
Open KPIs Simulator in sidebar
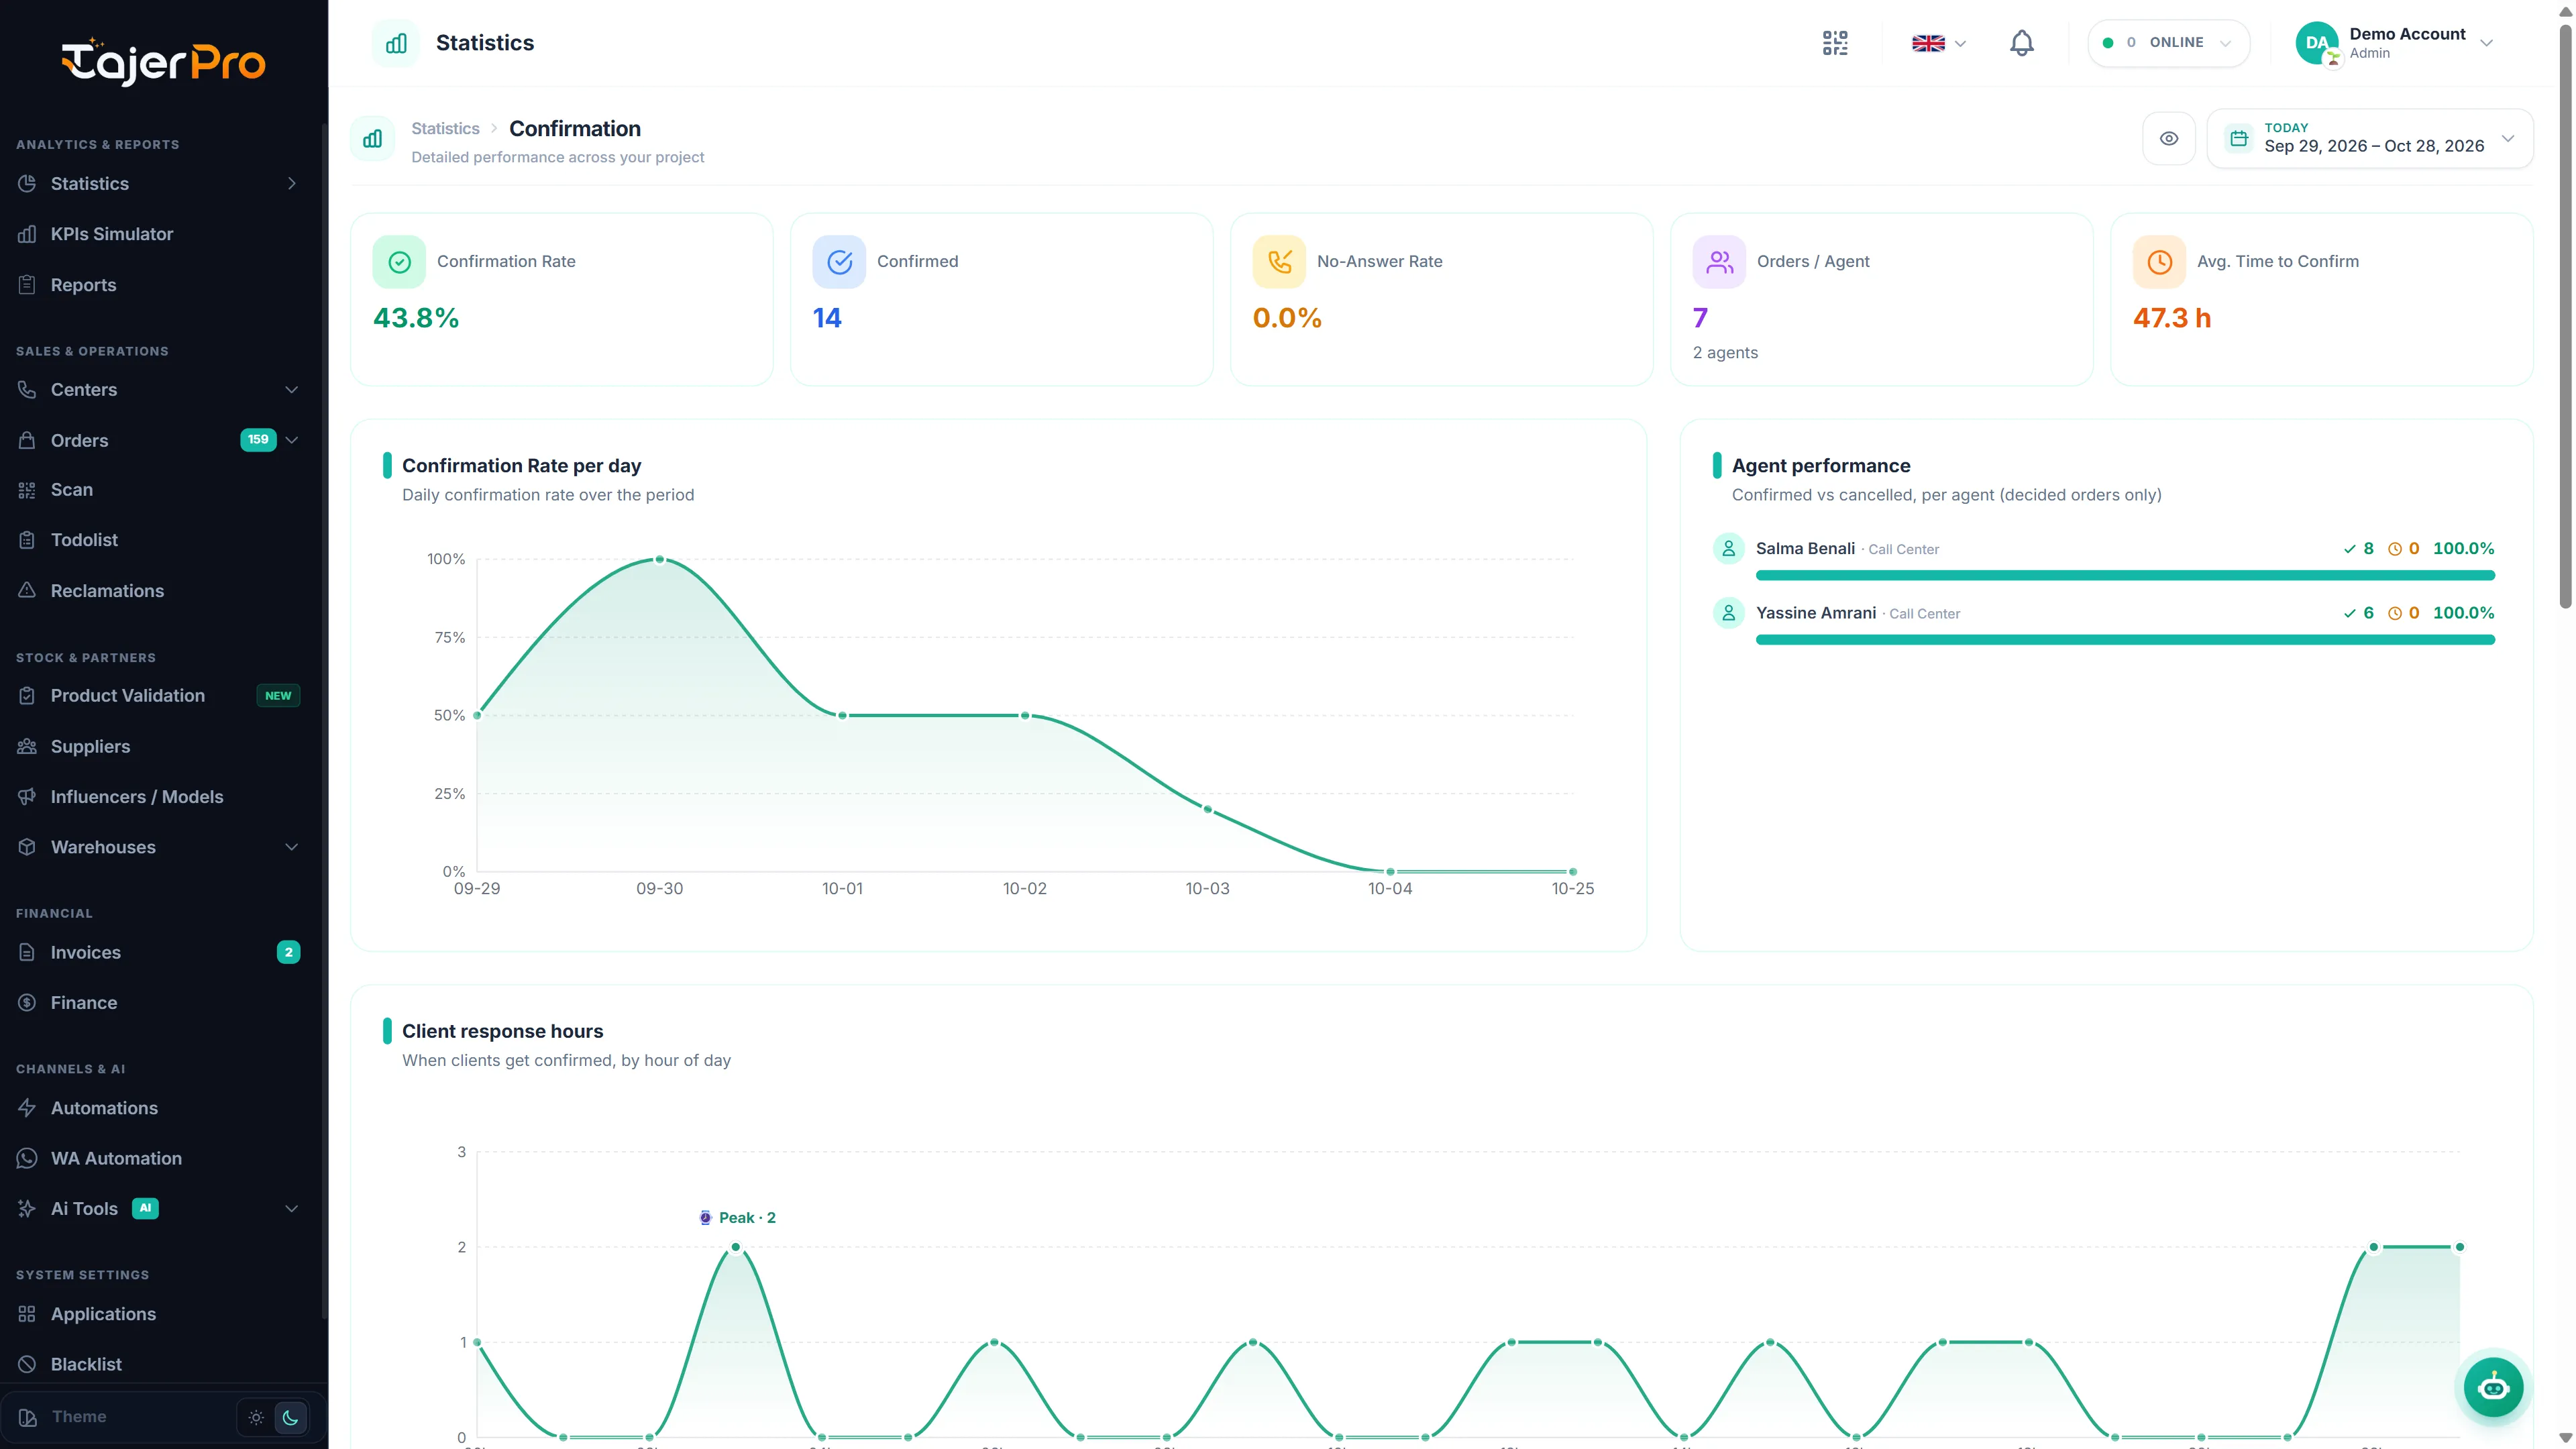pyautogui.click(x=158, y=234)
